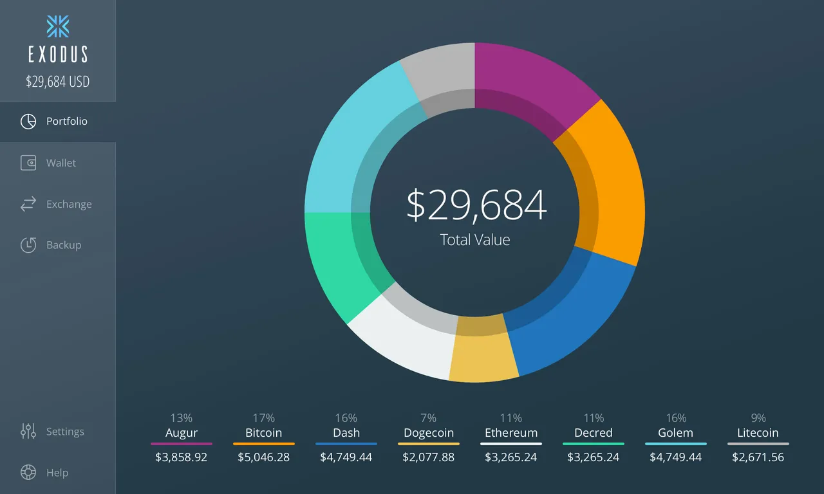Screen dimensions: 824x494
Task: Click the $4,749.44 value under Golem
Action: coord(676,457)
